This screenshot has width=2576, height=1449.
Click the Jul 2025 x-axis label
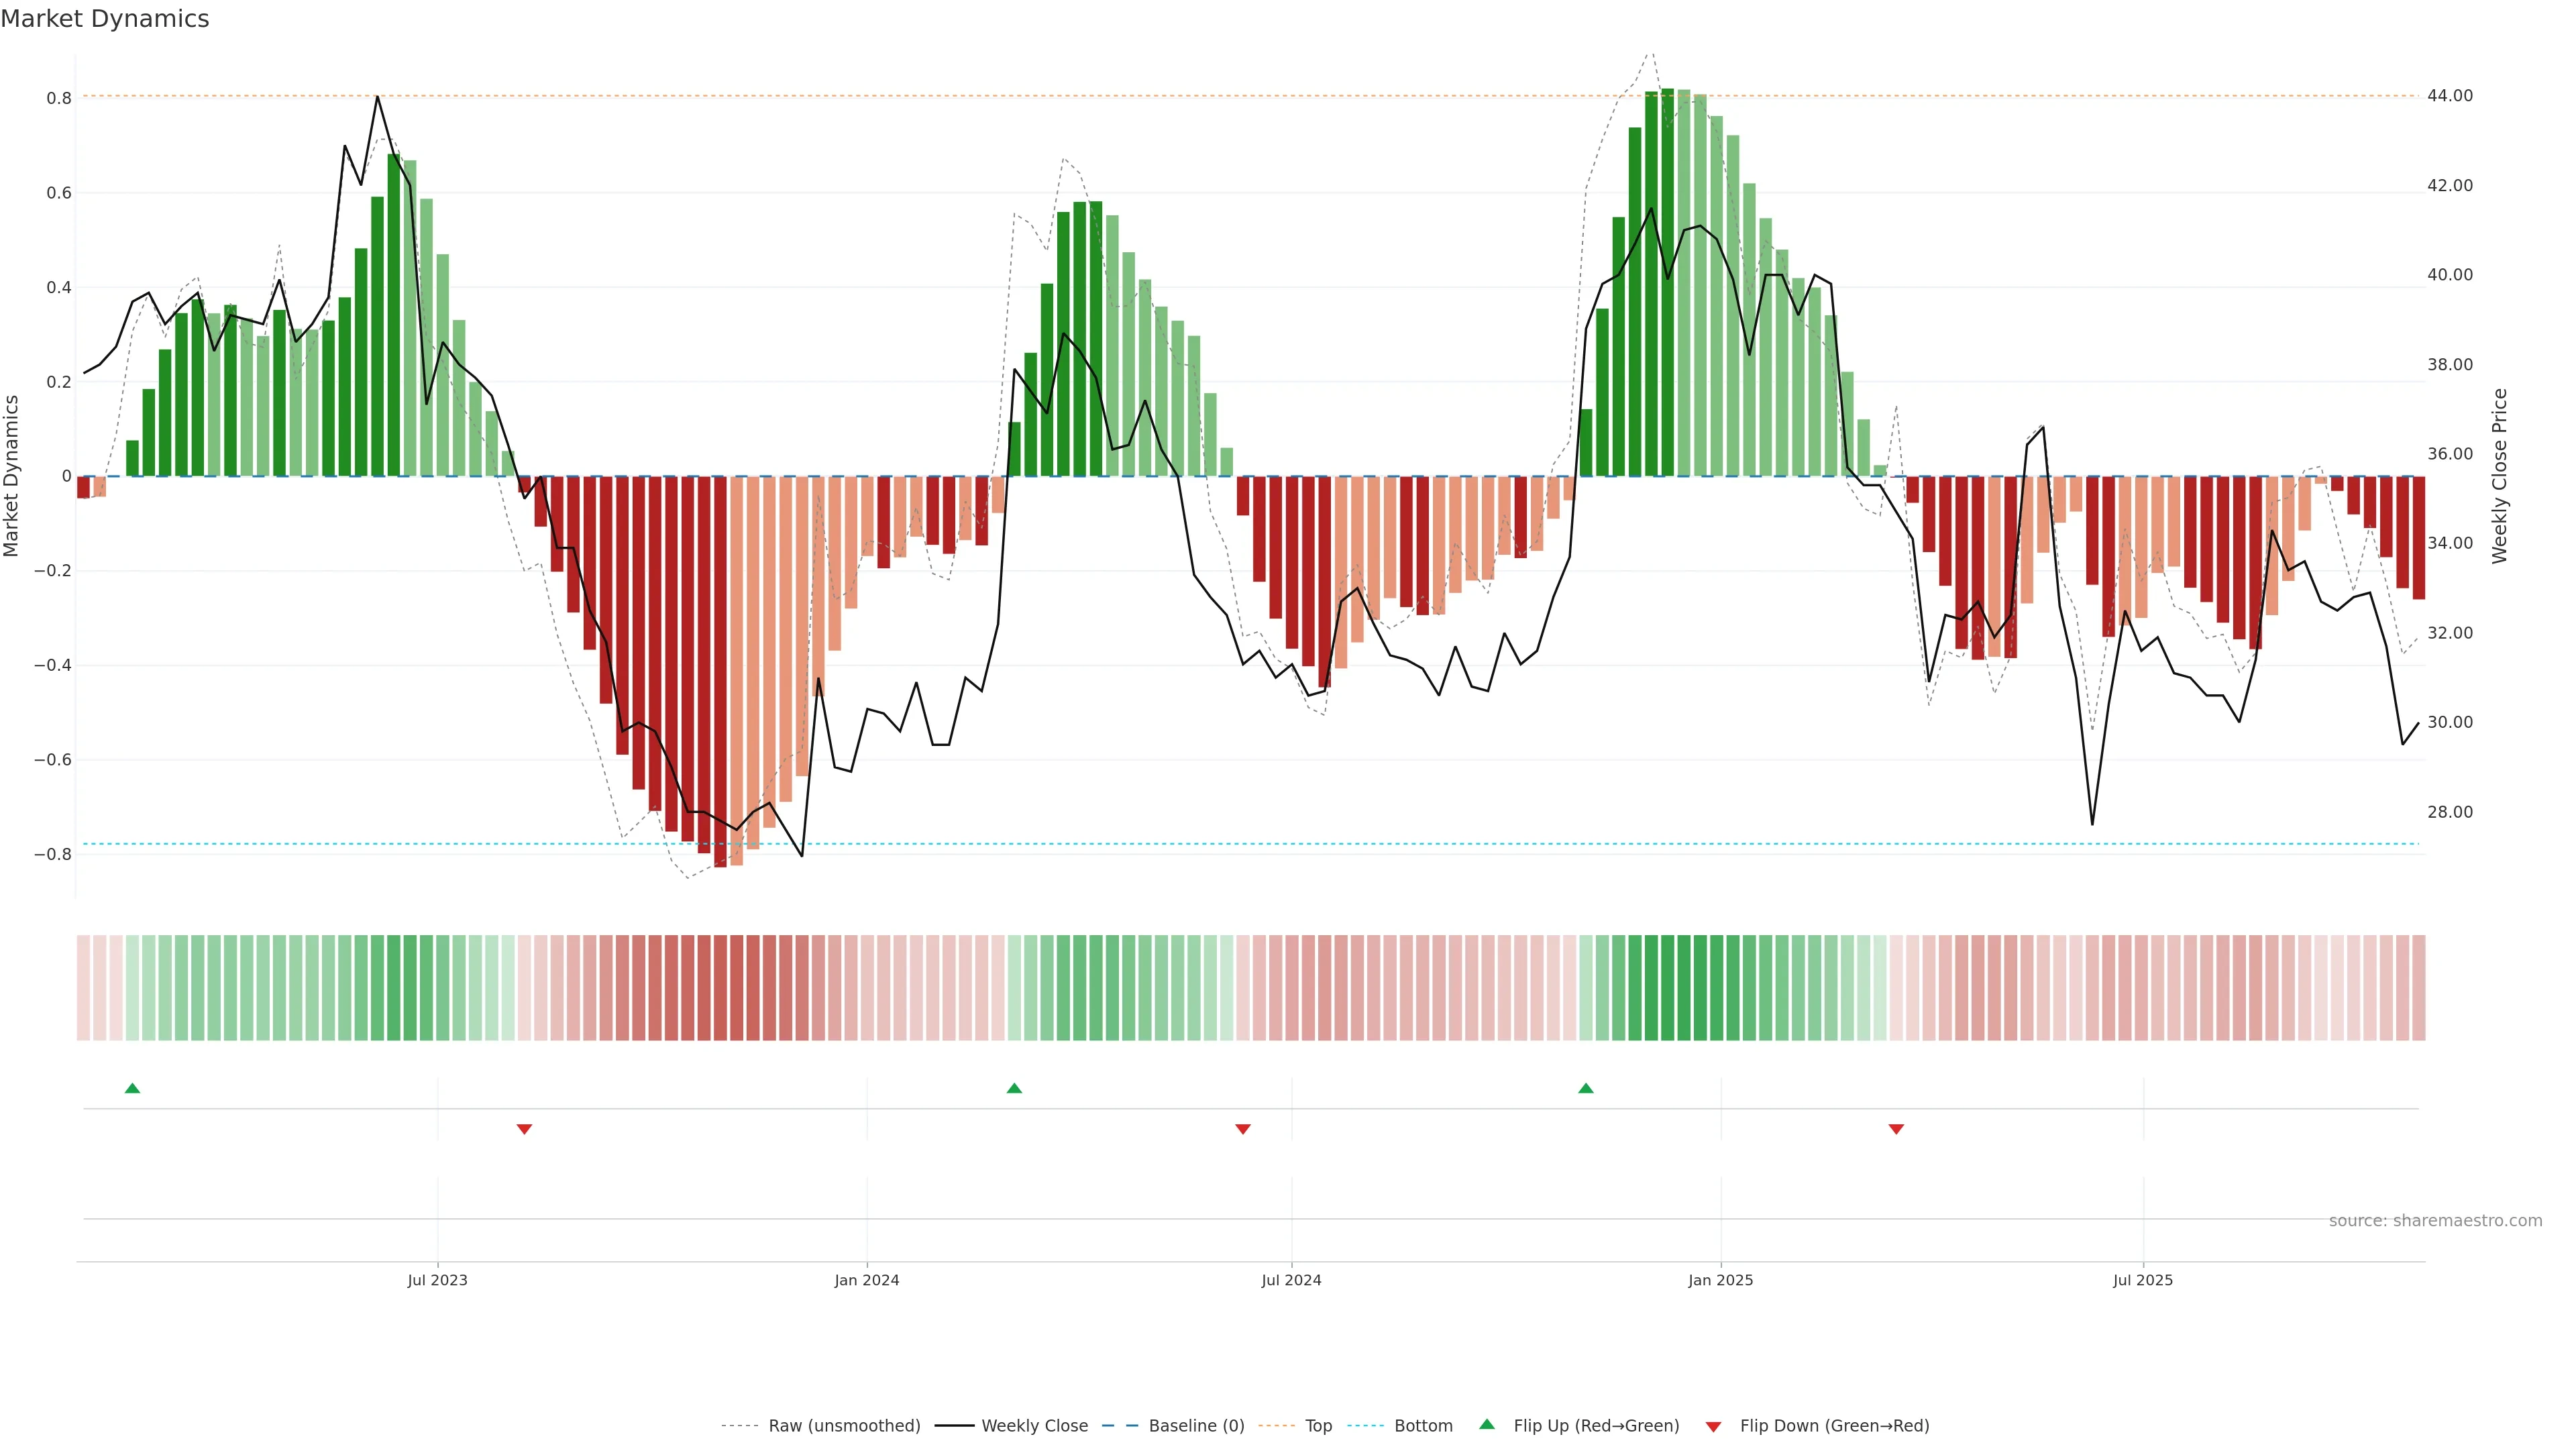coord(2143,1280)
